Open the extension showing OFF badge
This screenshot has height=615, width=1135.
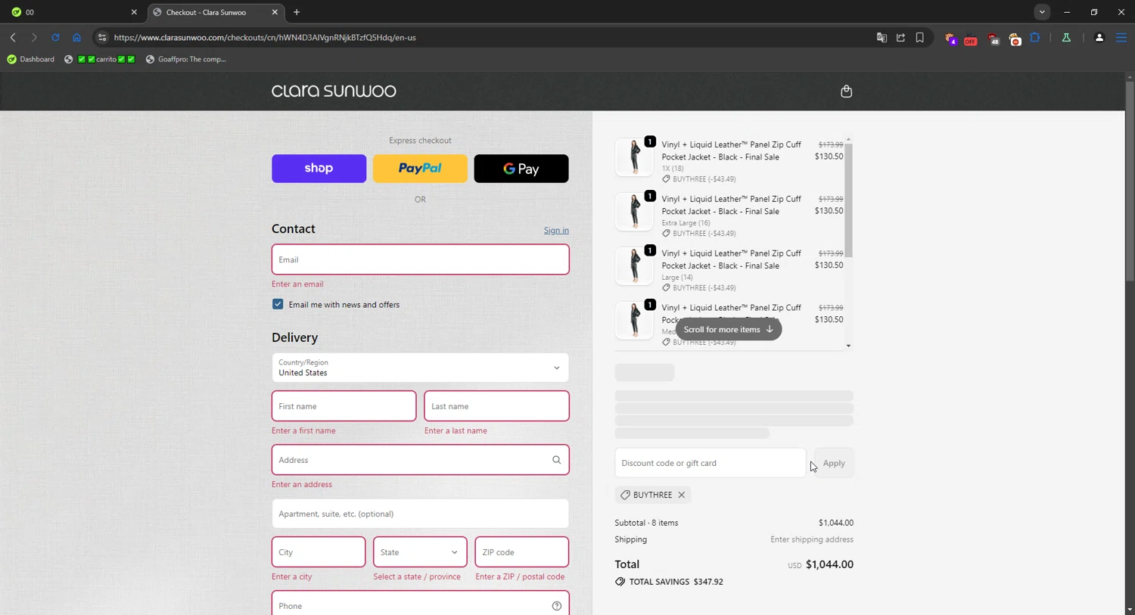[x=971, y=39]
